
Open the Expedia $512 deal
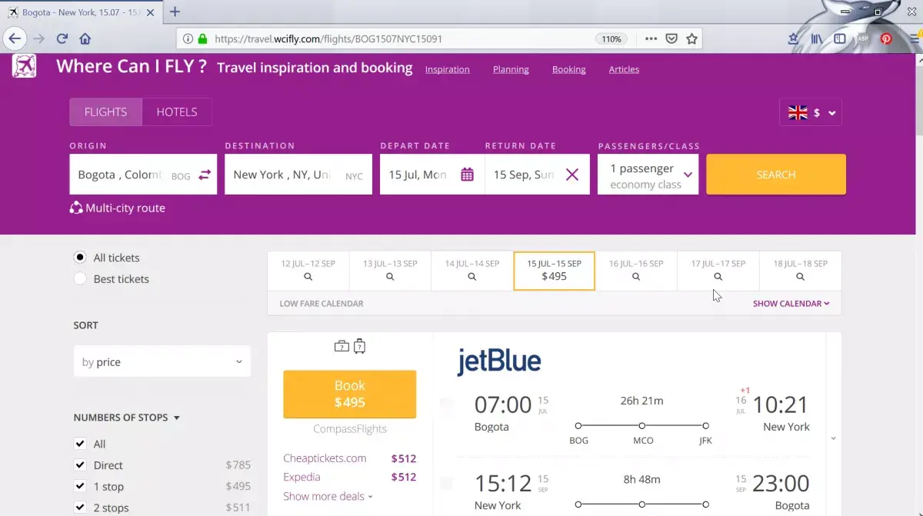click(349, 478)
